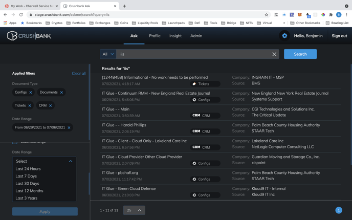Viewport: 352px width, 220px height.
Task: Open IT Glue Continuum RMM result title
Action: pyautogui.click(x=156, y=93)
